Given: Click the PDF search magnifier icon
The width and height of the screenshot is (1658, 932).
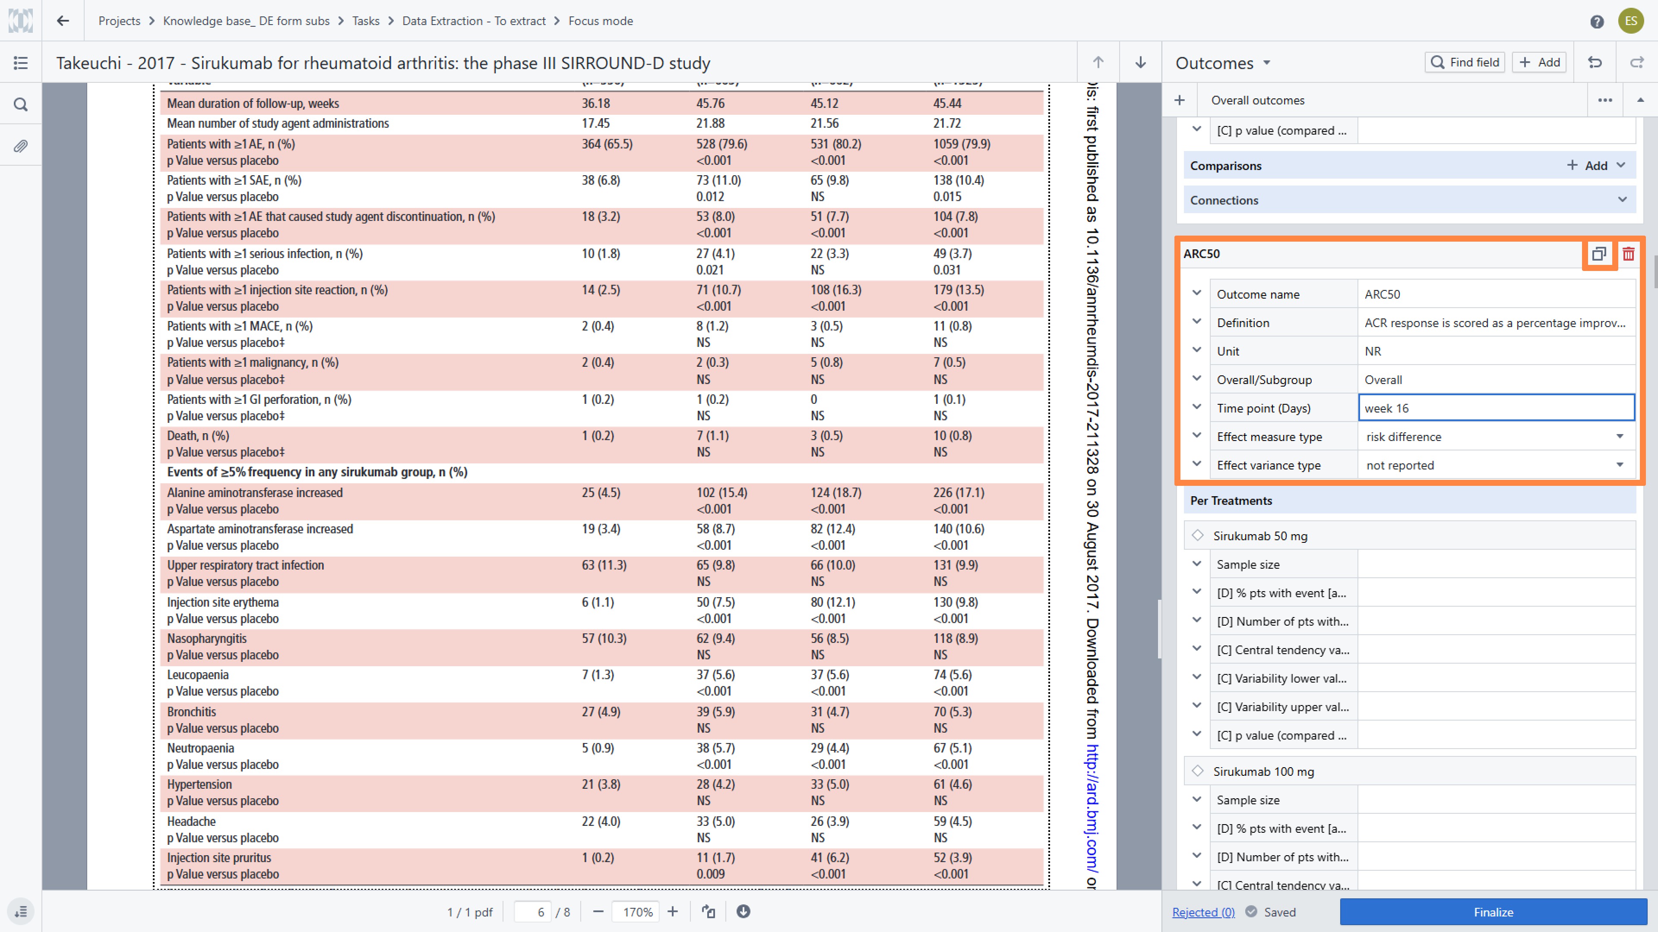Looking at the screenshot, I should coord(21,104).
